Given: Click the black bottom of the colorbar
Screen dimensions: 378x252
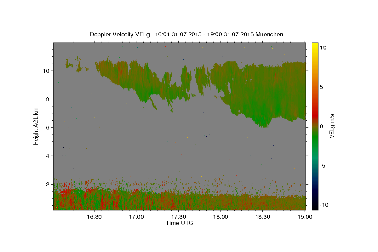Looking at the screenshot, I should click(x=315, y=206).
